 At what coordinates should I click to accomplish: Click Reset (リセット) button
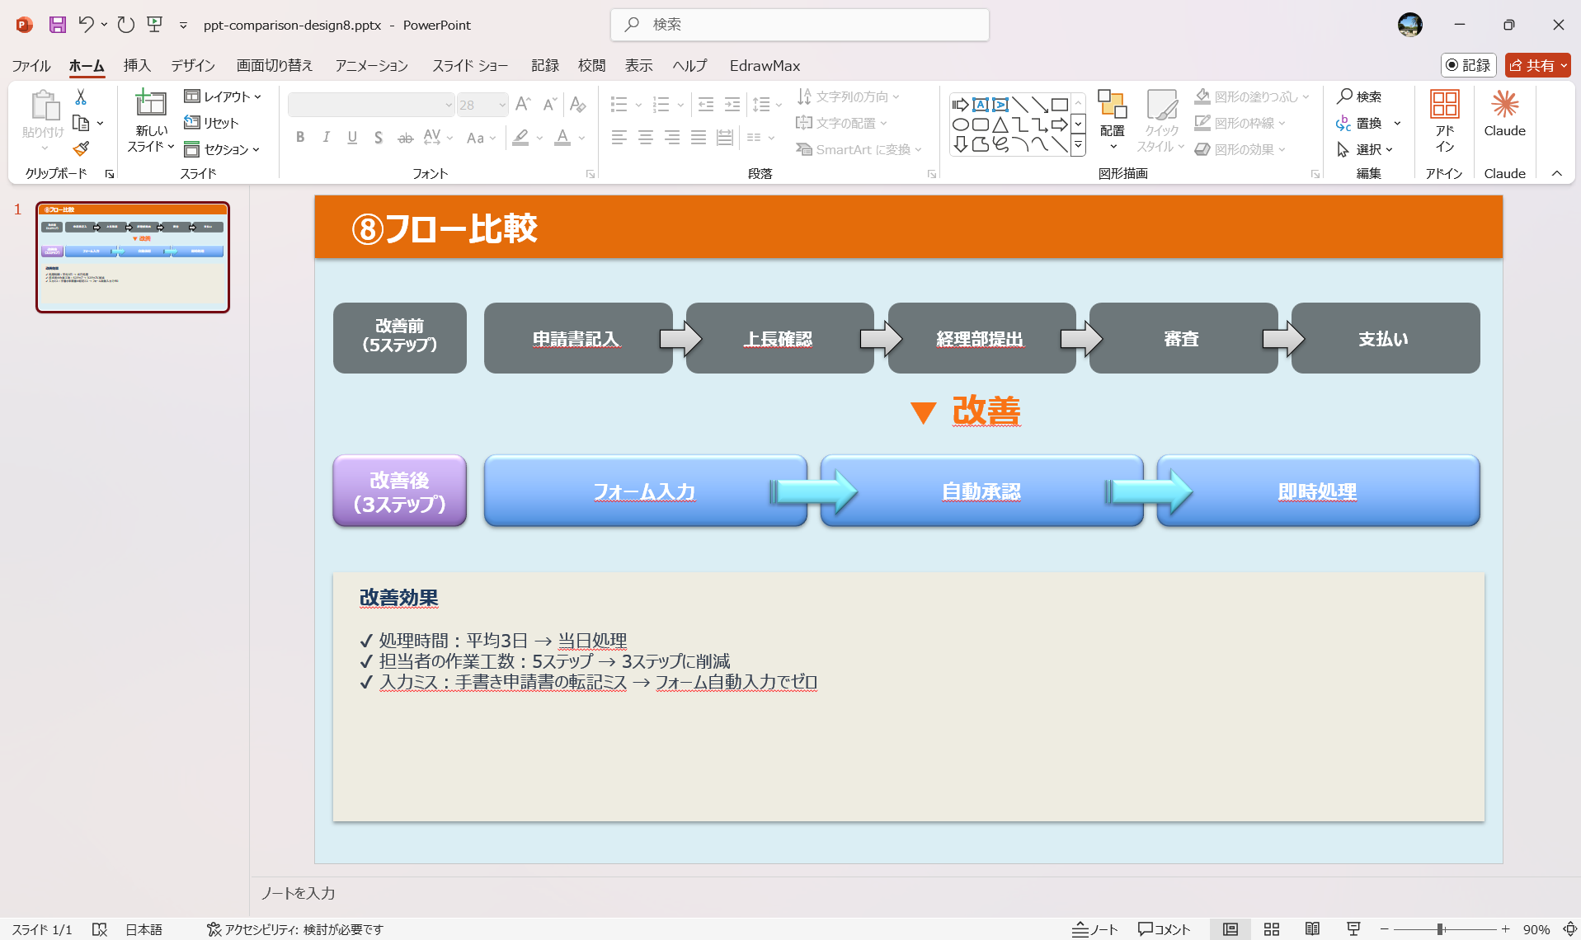click(211, 123)
